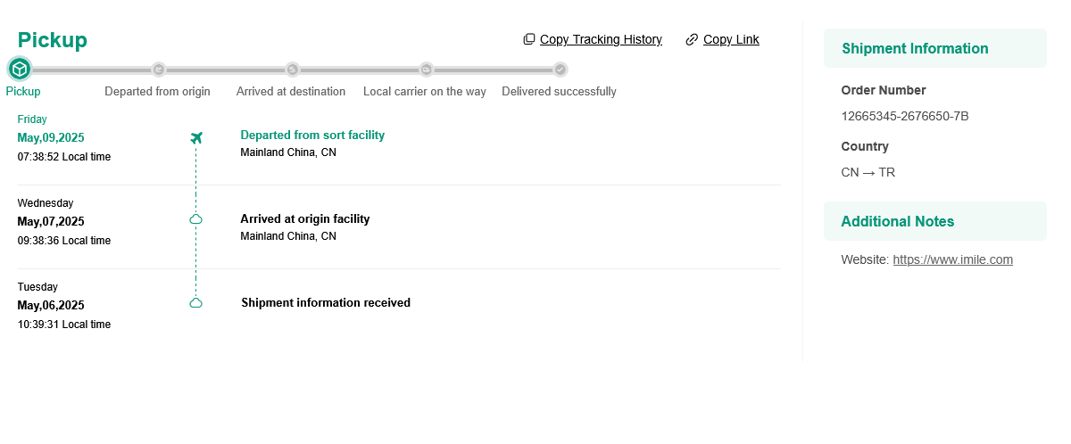Screen dimensions: 1071x444
Task: Copy the tracking history via its link
Action: coord(601,39)
